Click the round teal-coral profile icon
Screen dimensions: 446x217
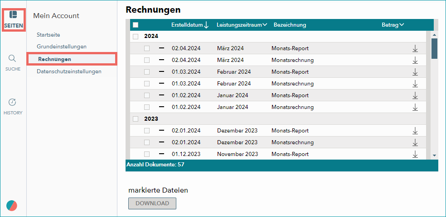[x=12, y=206]
